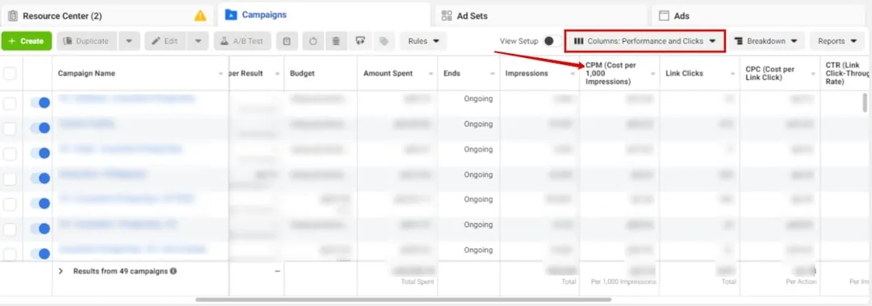Image resolution: width=872 pixels, height=306 pixels.
Task: Open the Ends column arrow menu
Action: (x=493, y=74)
